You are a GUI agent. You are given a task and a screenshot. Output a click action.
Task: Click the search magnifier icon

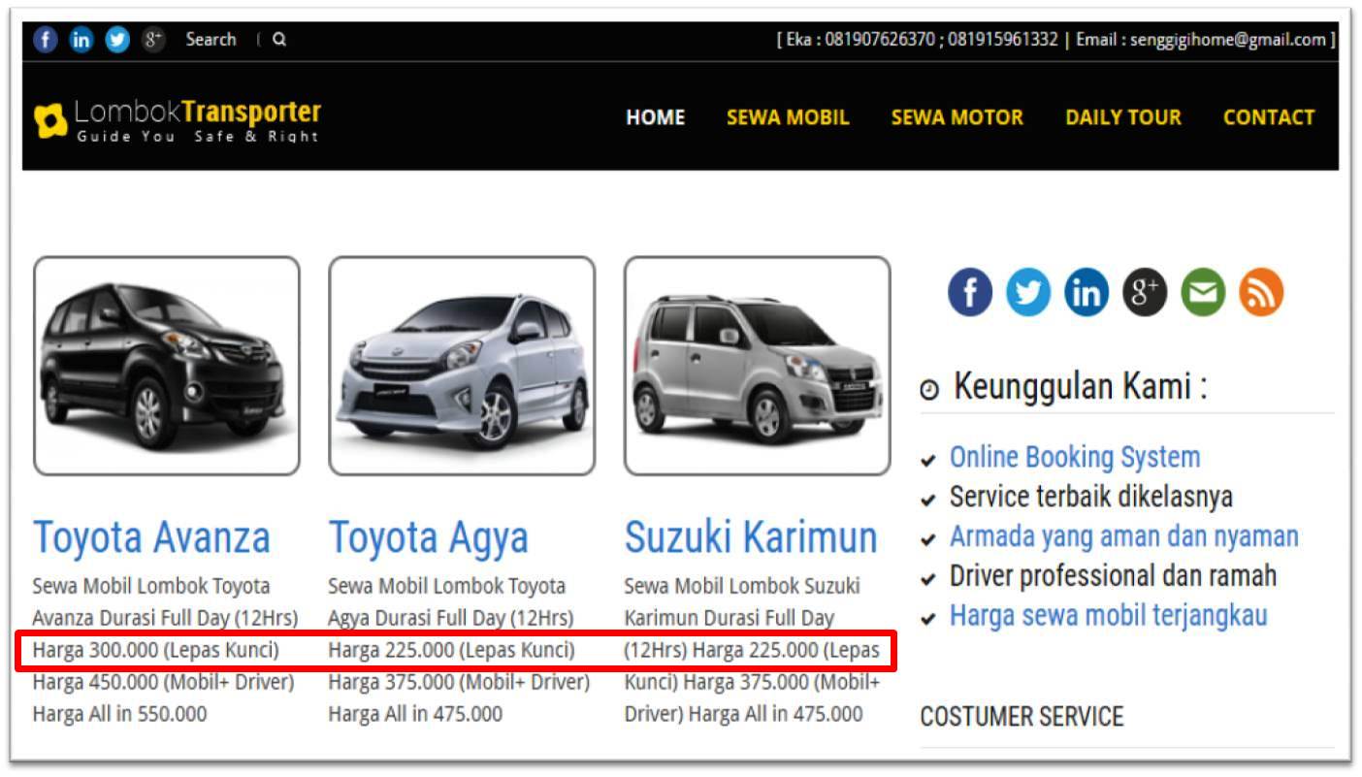click(x=278, y=40)
